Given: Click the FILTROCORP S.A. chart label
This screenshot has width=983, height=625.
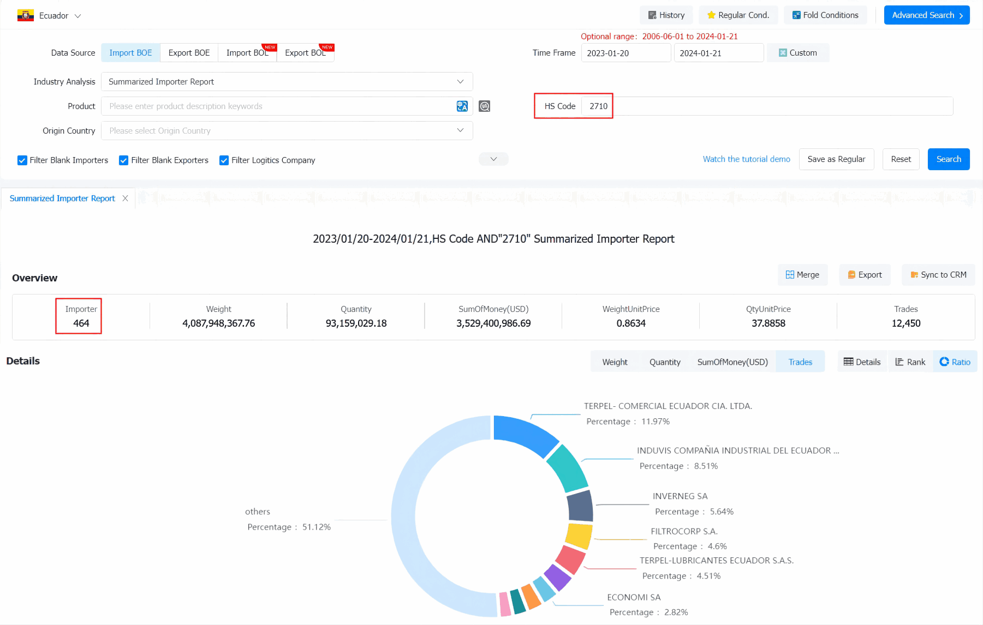Looking at the screenshot, I should (684, 531).
